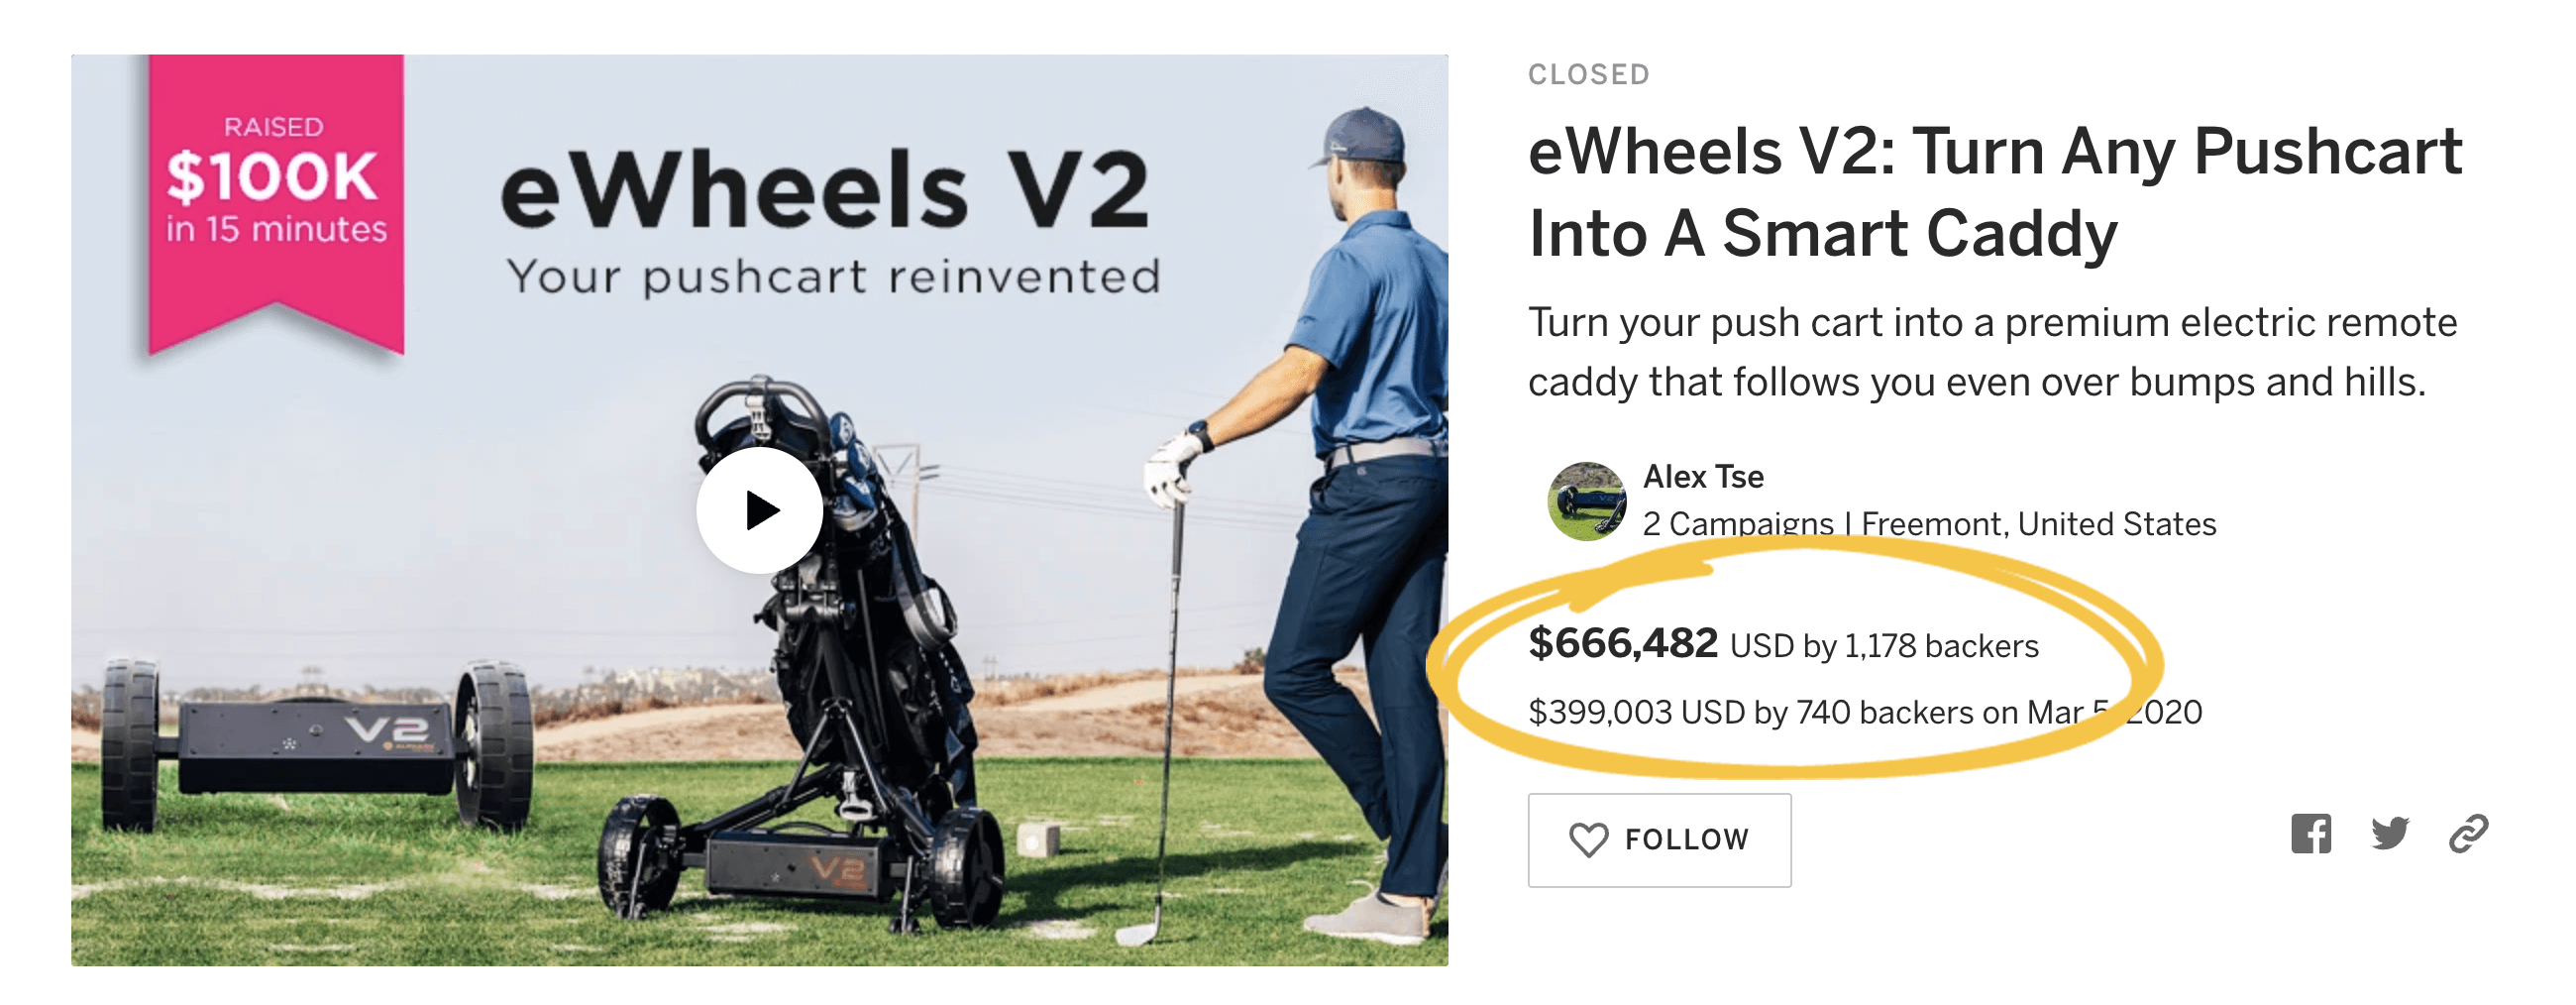The height and width of the screenshot is (1005, 2576).
Task: Copy campaign link via chain icon
Action: (x=2468, y=833)
